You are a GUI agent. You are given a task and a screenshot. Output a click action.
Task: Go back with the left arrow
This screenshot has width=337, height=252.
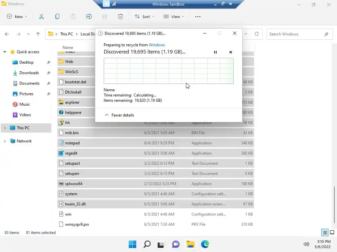click(7, 34)
